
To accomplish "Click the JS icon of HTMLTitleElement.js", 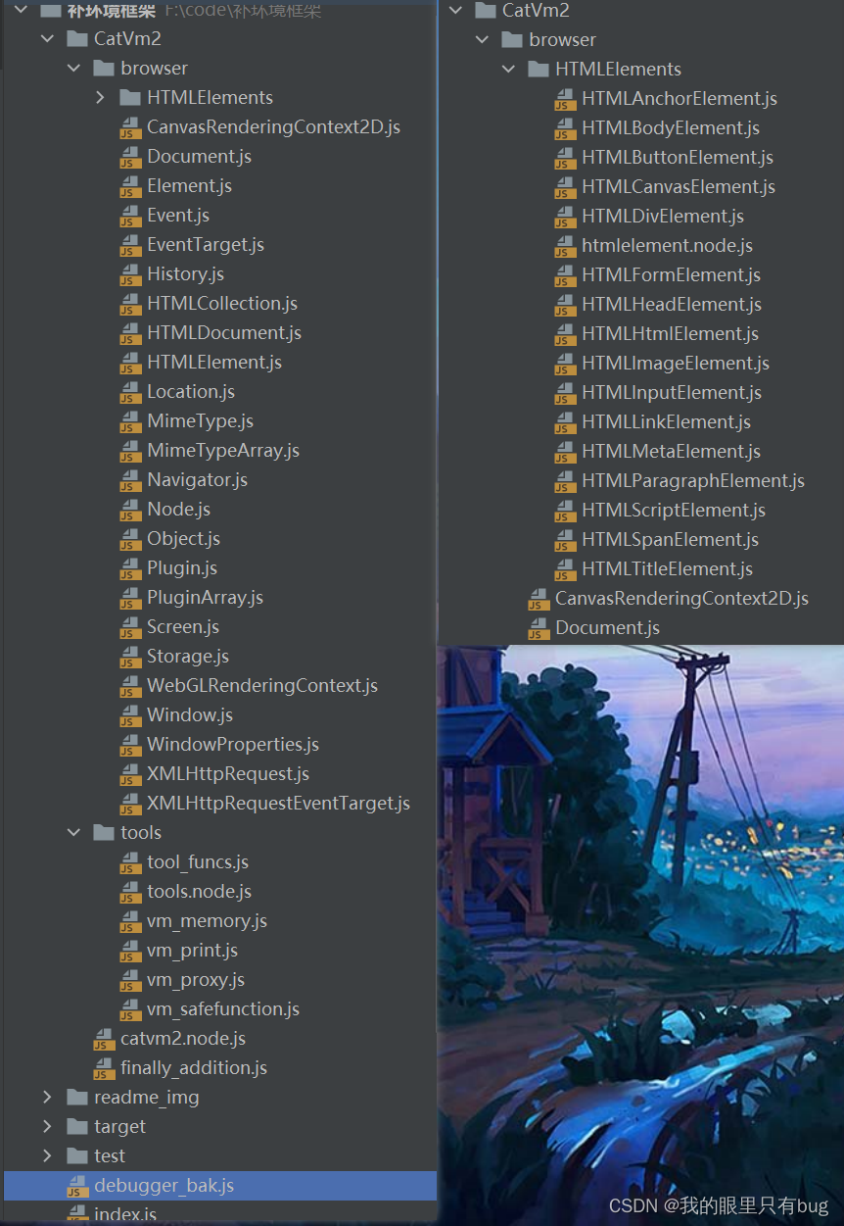I will pyautogui.click(x=565, y=570).
